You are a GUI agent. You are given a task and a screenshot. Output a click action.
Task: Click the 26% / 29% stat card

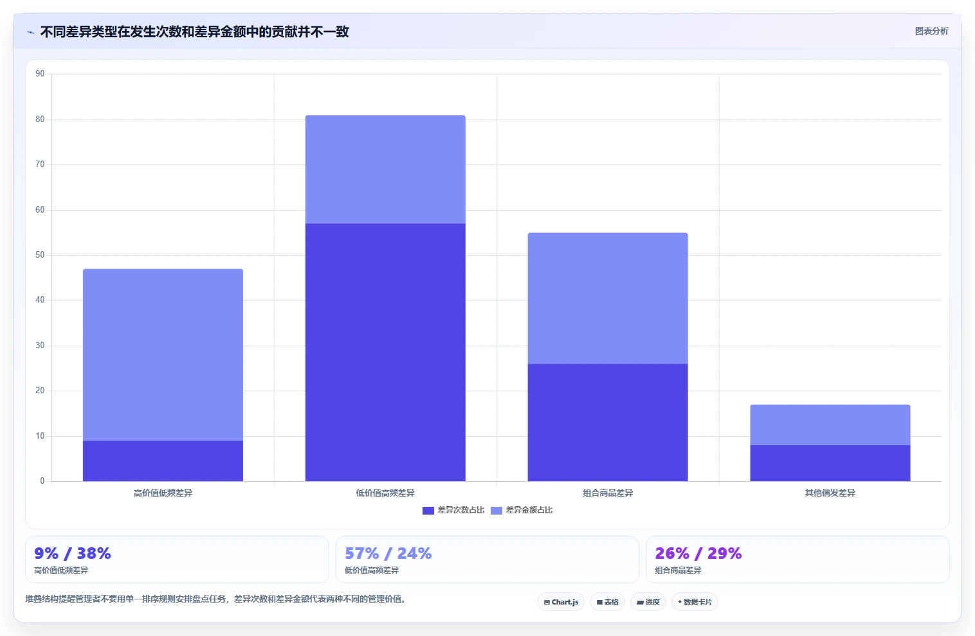[x=797, y=560]
